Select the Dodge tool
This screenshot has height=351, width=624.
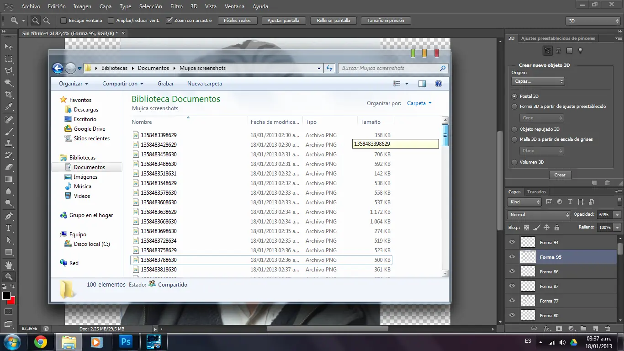coord(9,203)
